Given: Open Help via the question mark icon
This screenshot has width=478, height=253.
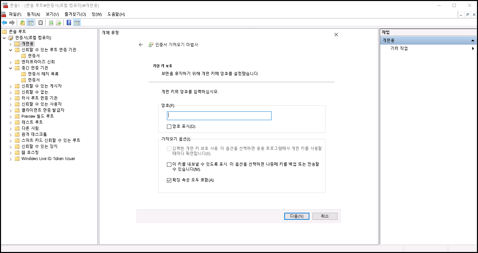Looking at the screenshot, I should [69, 22].
